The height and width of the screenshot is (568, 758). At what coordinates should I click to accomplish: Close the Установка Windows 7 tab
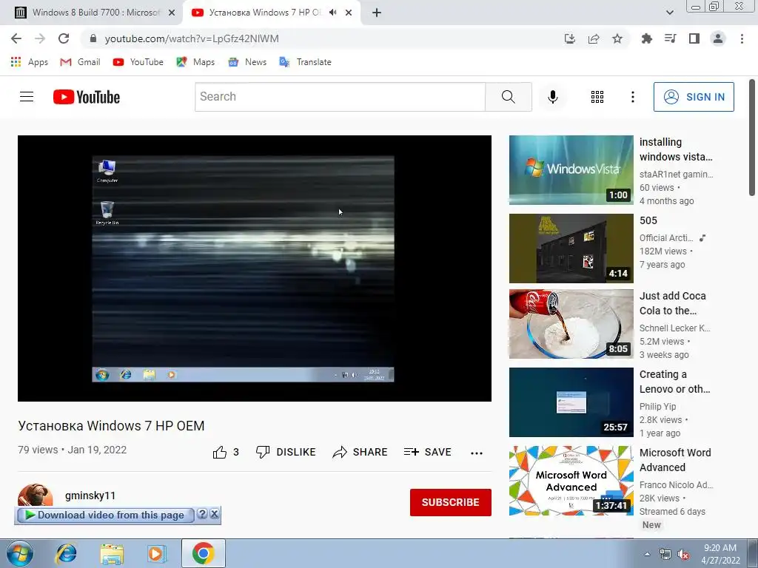coord(349,13)
